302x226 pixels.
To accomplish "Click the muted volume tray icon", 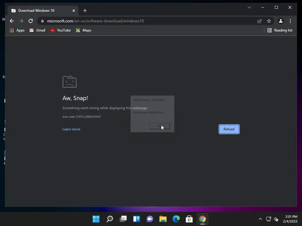I will tap(276, 219).
